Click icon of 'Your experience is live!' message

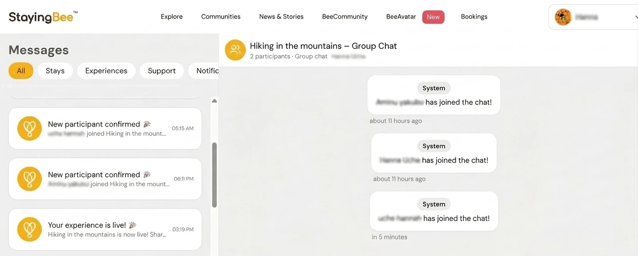[x=30, y=229]
